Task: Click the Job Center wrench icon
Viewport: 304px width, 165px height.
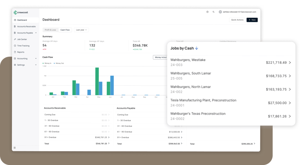Action: [15, 39]
